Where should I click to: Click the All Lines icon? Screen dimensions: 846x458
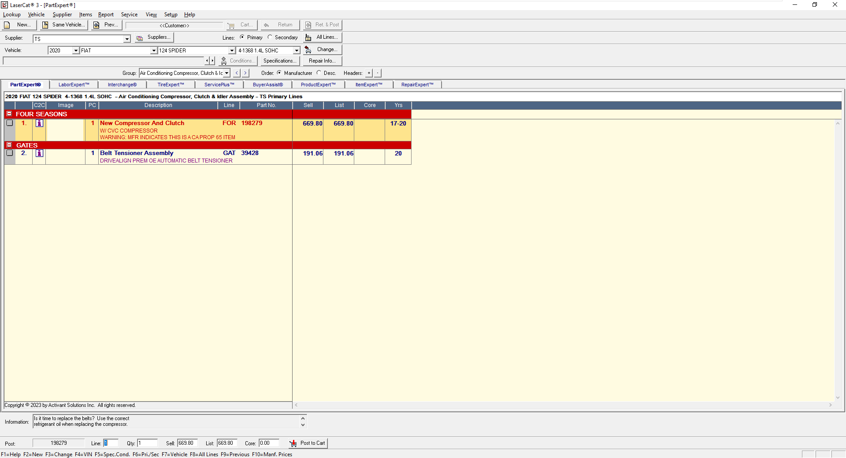[x=308, y=37]
